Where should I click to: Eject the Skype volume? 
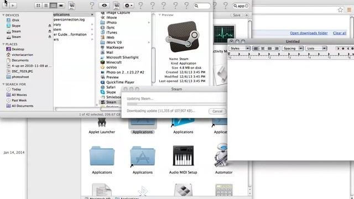(x=50, y=26)
